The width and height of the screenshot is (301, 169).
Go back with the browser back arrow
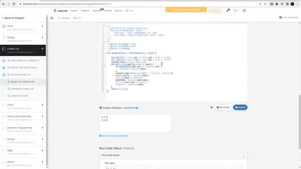tap(4, 4)
